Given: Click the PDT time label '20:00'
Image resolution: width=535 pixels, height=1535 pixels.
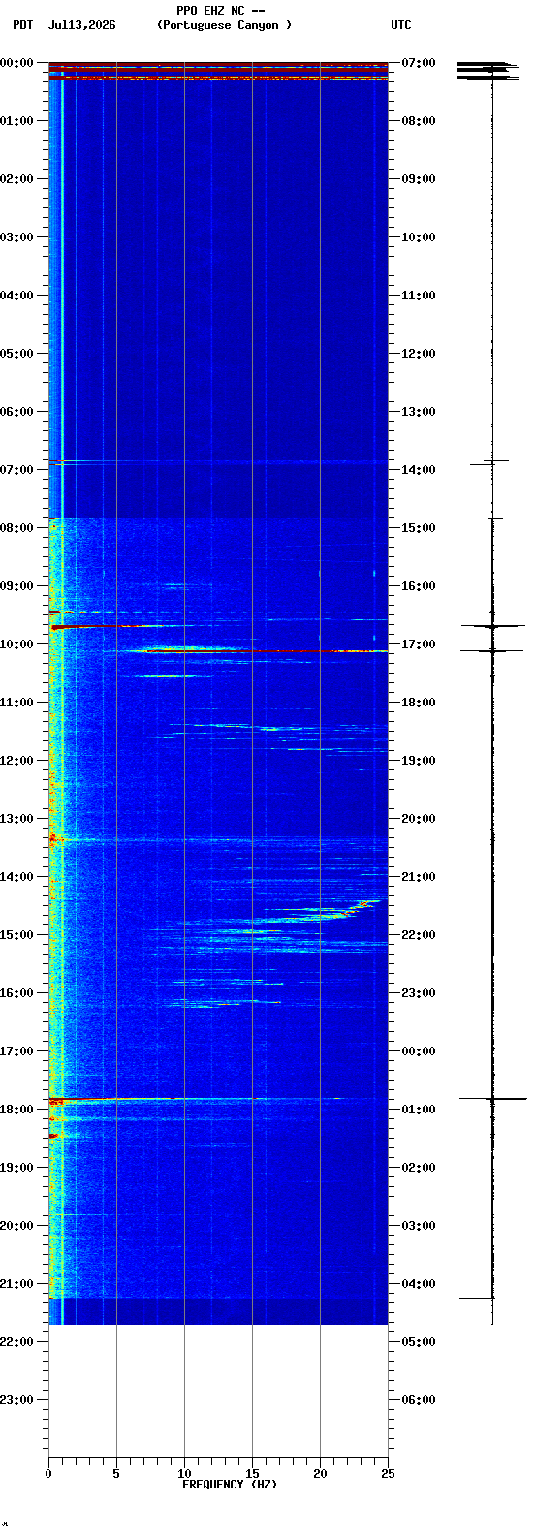Looking at the screenshot, I should point(17,1226).
